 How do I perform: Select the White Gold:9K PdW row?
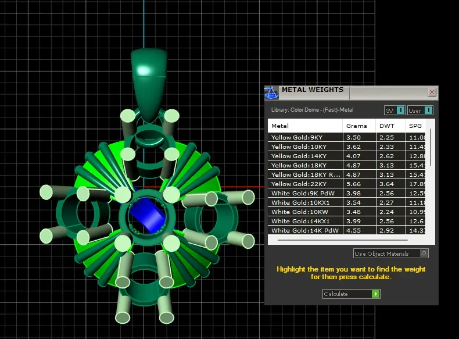tap(347, 194)
